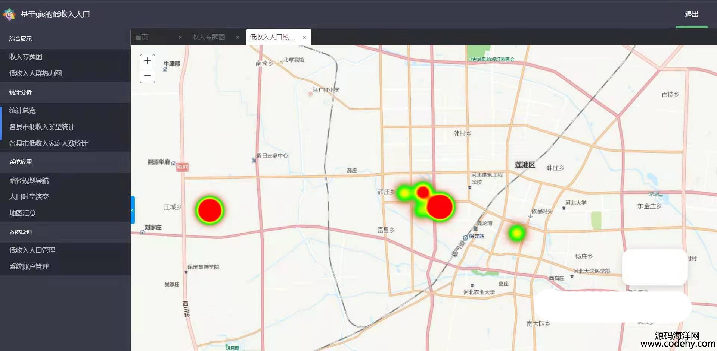Image resolution: width=717 pixels, height=351 pixels.
Task: Close the 首页 tab
Action: 180,37
